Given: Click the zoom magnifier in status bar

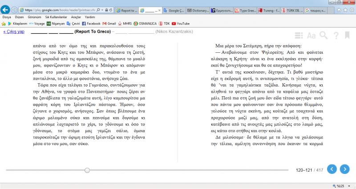Looking at the screenshot, I should point(335,186).
